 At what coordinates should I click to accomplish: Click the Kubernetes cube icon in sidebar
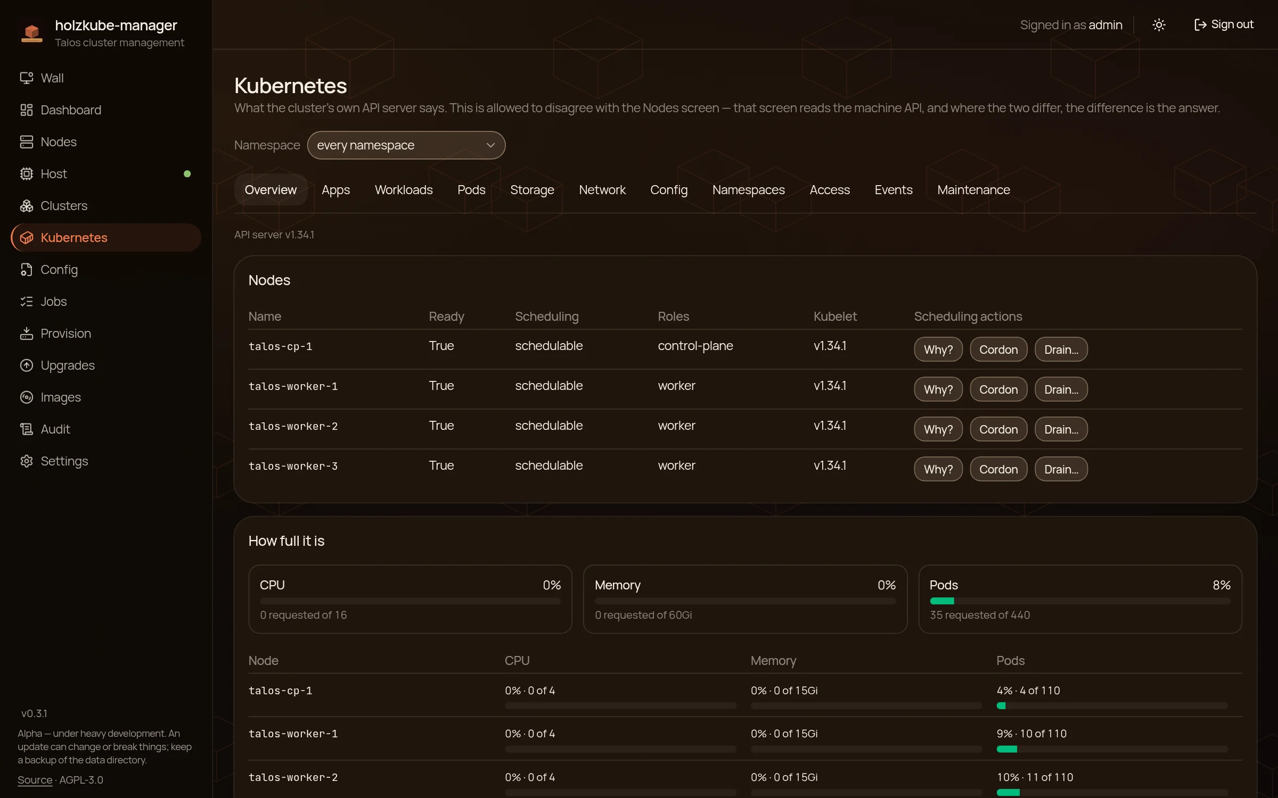click(27, 238)
